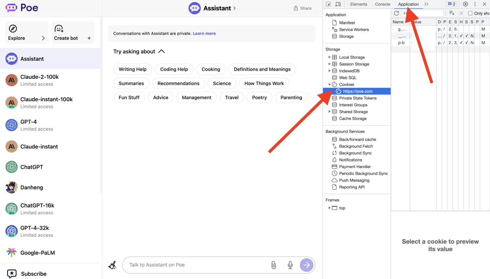Click the paperclip attach file icon
The width and height of the screenshot is (490, 279).
(x=274, y=265)
